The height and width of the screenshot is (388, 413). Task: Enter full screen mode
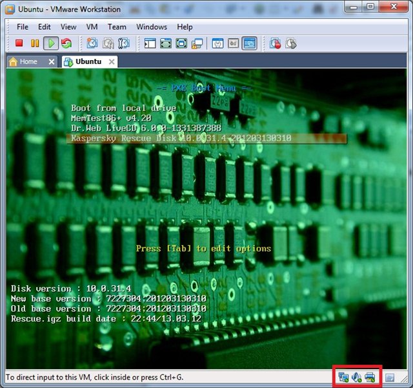(x=181, y=43)
